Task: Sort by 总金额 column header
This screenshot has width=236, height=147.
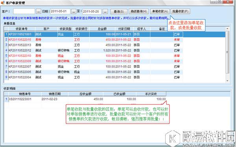Action: point(102,29)
